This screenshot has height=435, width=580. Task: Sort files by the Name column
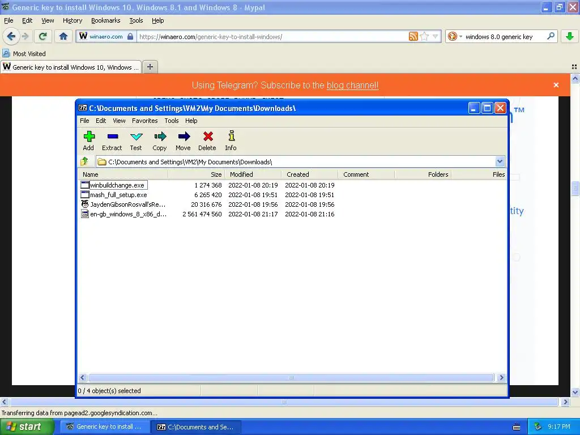click(x=123, y=174)
